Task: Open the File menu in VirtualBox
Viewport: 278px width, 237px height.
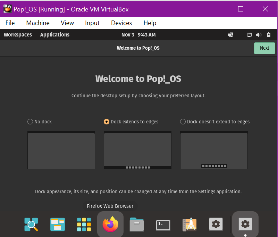Action: tap(10, 23)
